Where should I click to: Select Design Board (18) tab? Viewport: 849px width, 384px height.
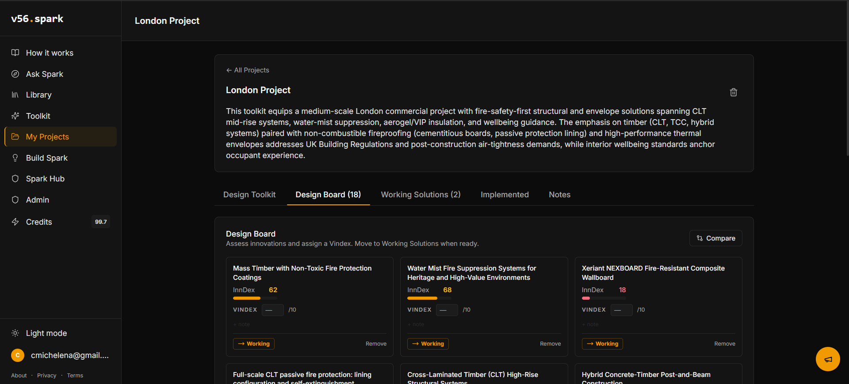tap(328, 195)
